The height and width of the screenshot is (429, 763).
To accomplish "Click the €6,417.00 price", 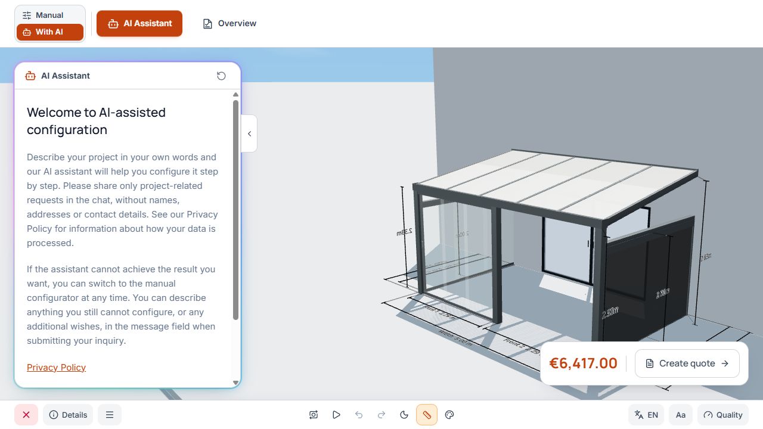I will pos(583,363).
